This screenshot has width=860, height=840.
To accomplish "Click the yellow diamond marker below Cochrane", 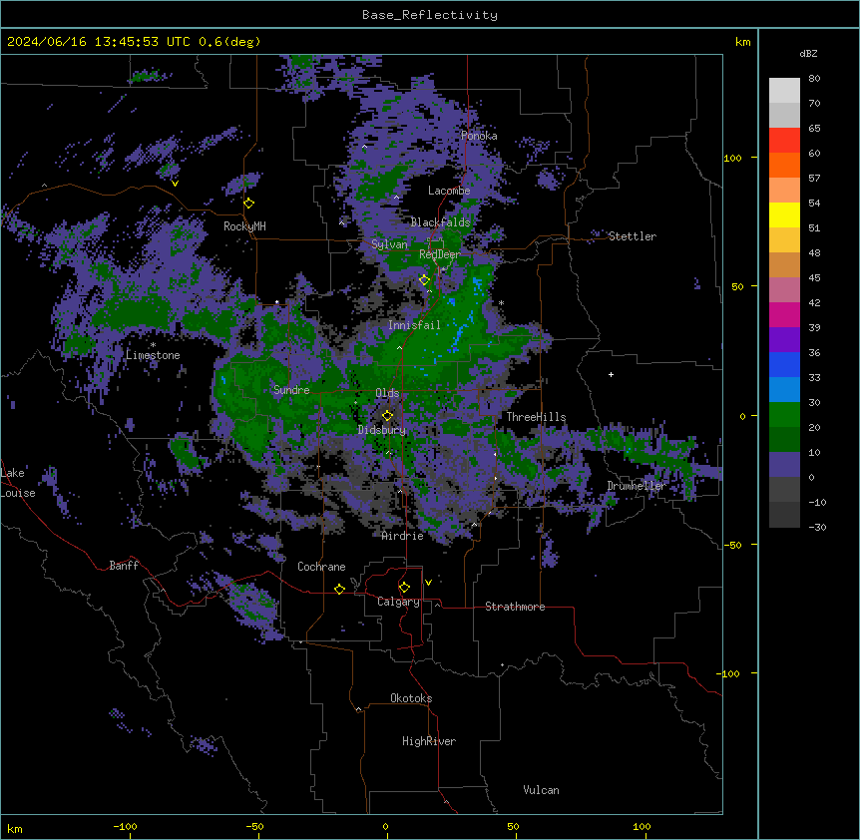I will click(x=339, y=589).
